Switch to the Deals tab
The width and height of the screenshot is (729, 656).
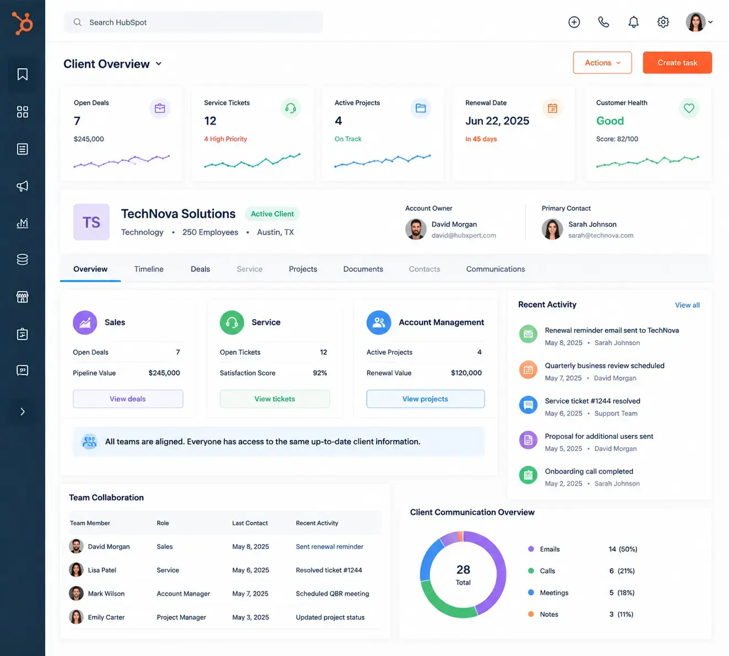coord(200,269)
